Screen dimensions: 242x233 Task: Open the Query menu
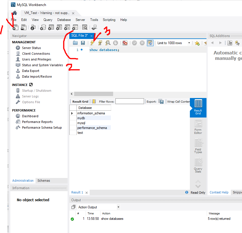pos(48,20)
